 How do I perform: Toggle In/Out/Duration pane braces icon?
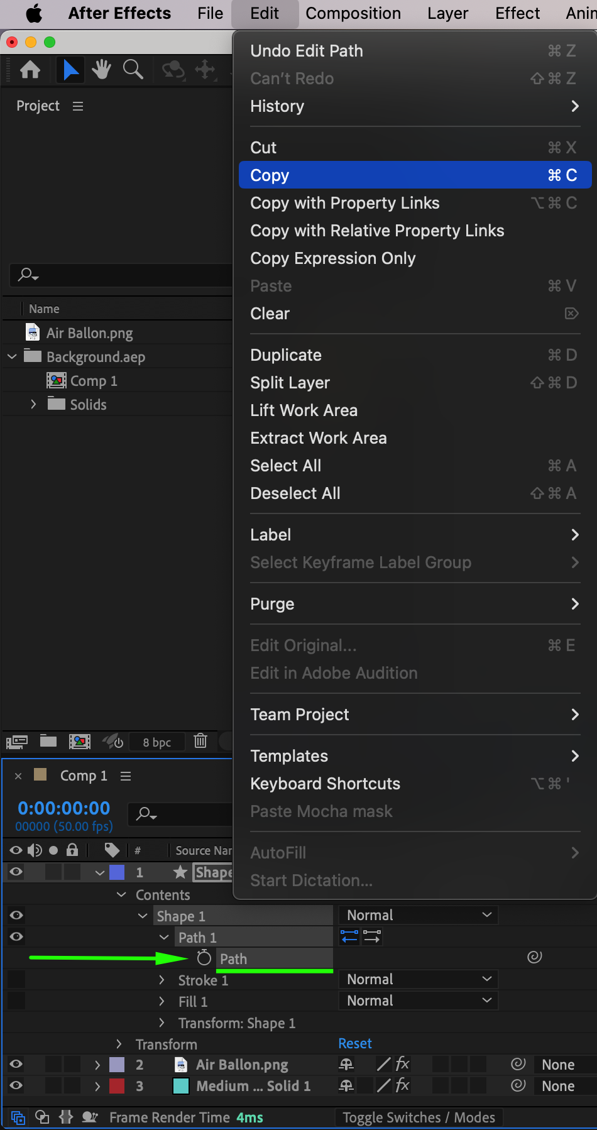point(66,1117)
